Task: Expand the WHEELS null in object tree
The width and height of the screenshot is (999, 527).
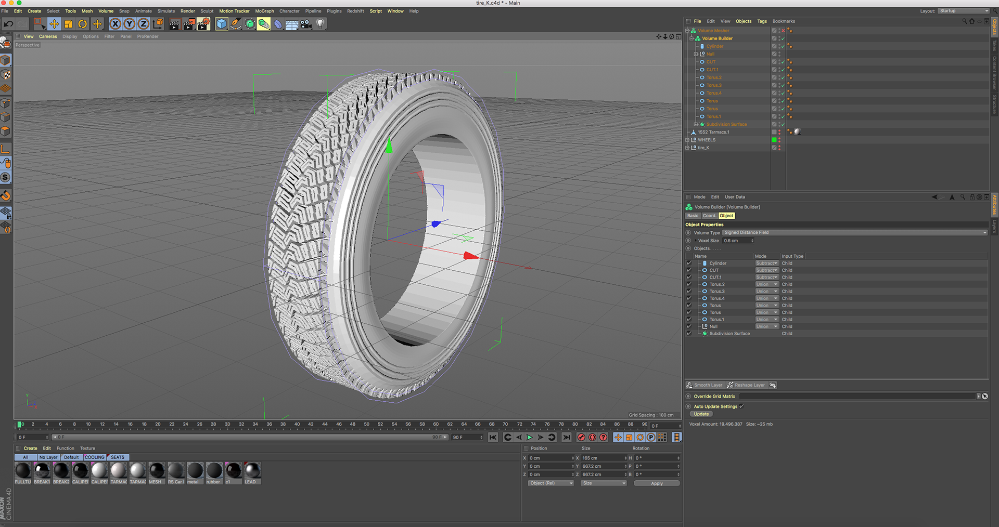Action: click(687, 140)
